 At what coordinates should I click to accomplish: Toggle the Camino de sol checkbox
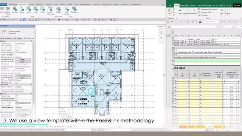17,82
